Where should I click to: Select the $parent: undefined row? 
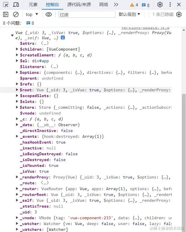(x=42, y=78)
